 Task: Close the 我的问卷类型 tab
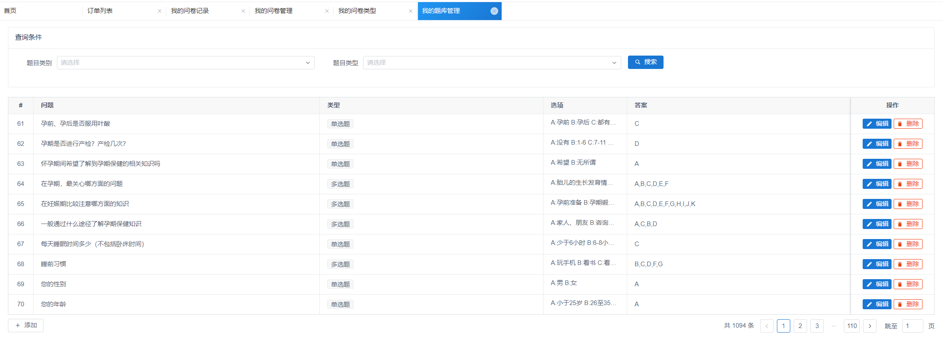pos(410,11)
